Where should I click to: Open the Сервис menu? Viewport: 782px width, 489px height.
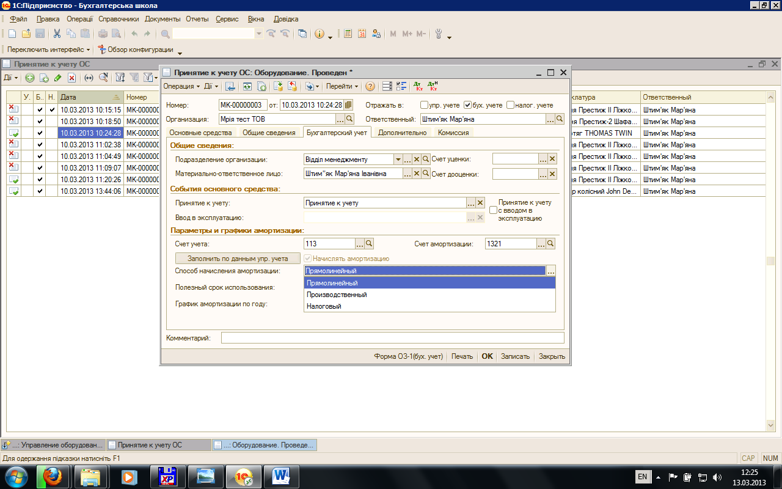[x=227, y=19]
